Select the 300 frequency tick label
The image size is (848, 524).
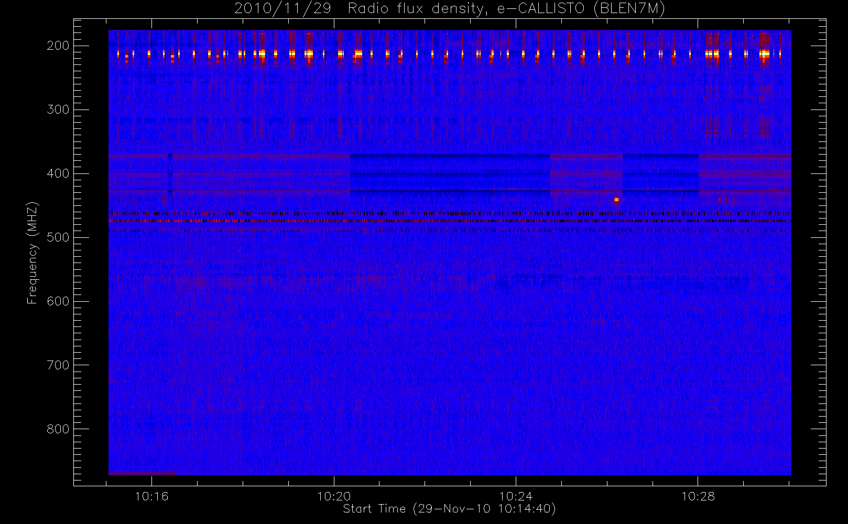click(58, 110)
